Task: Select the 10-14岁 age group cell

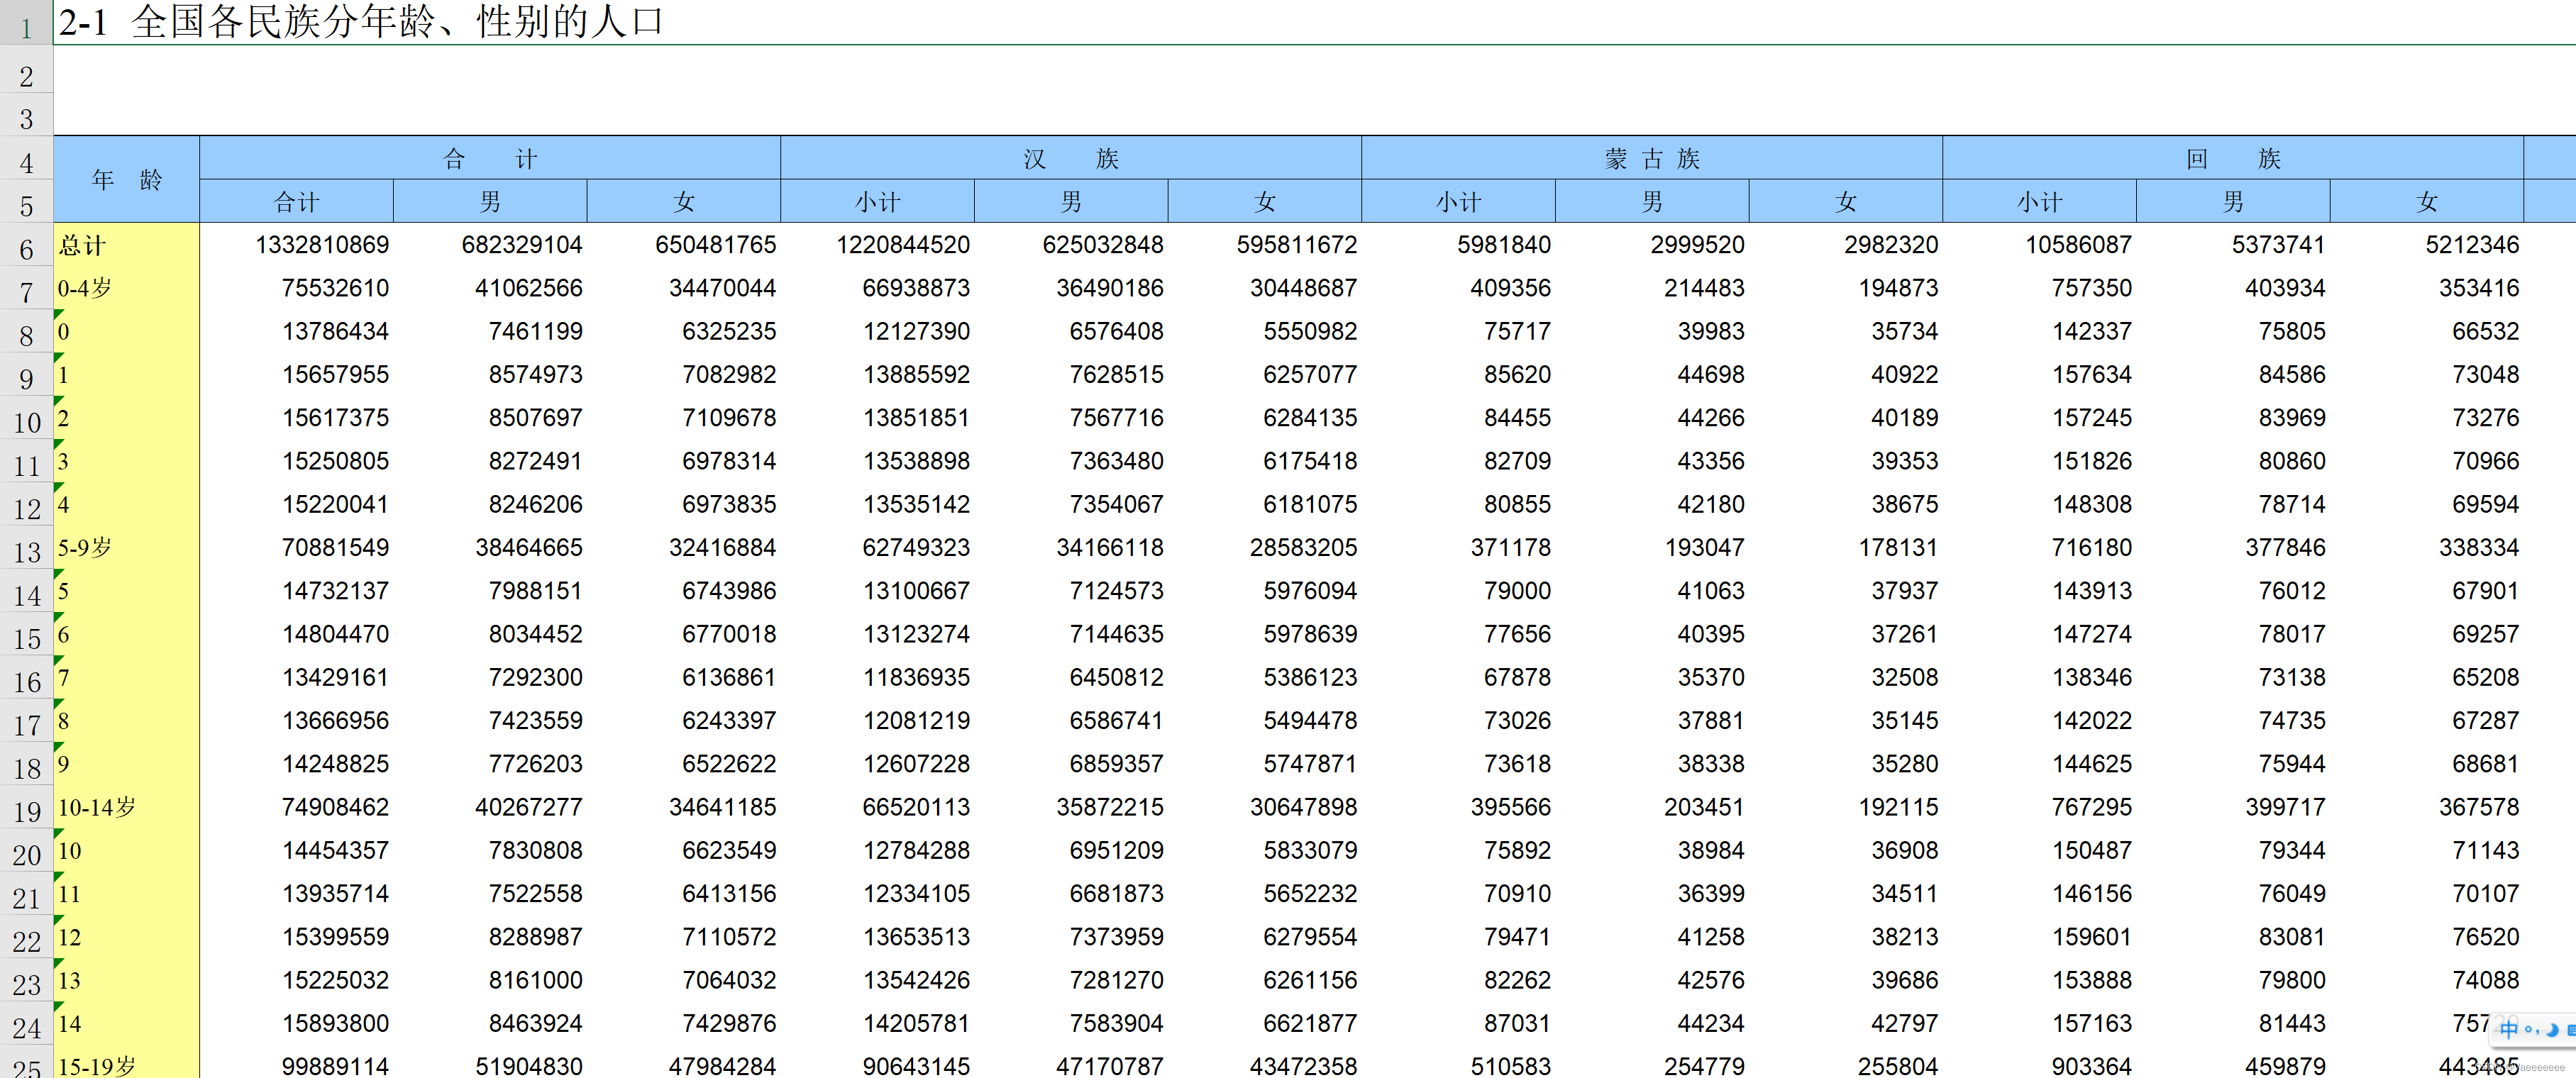Action: [126, 808]
